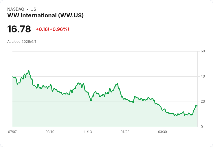Click the US market label
213x147 pixels.
[33, 9]
